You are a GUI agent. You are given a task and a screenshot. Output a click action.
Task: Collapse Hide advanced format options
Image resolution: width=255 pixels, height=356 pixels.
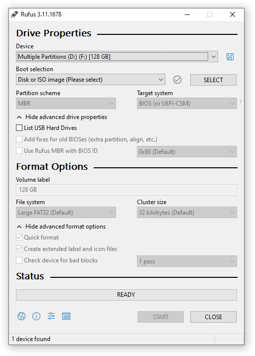click(61, 227)
